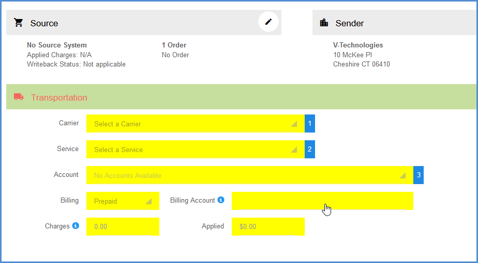
Task: Open the Billing Prepaid dropdown
Action: click(x=123, y=201)
